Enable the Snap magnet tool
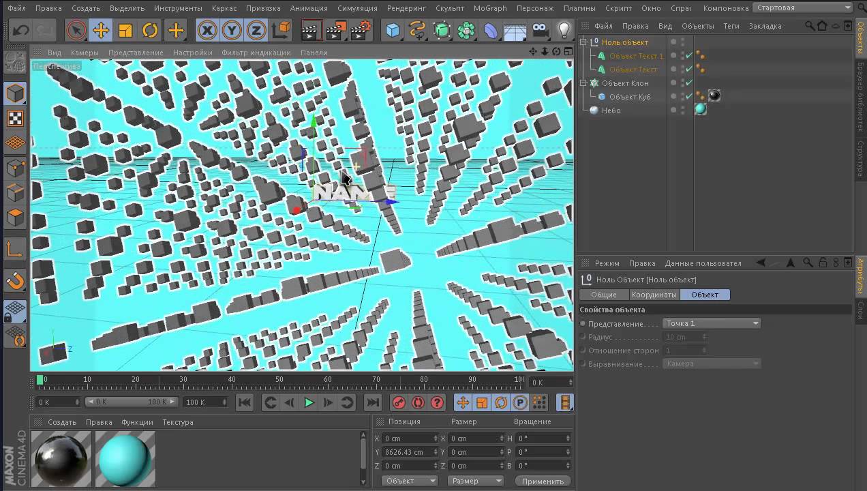867x491 pixels. click(x=15, y=280)
